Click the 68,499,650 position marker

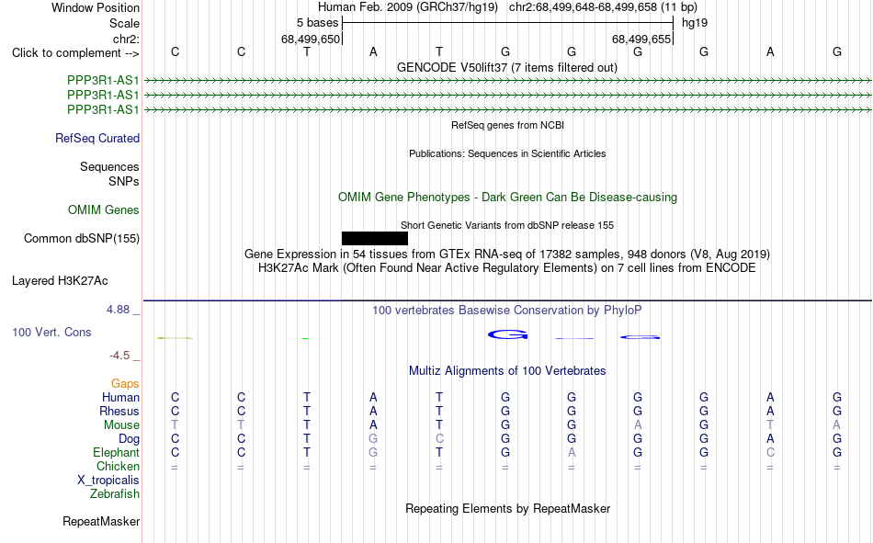pos(311,39)
